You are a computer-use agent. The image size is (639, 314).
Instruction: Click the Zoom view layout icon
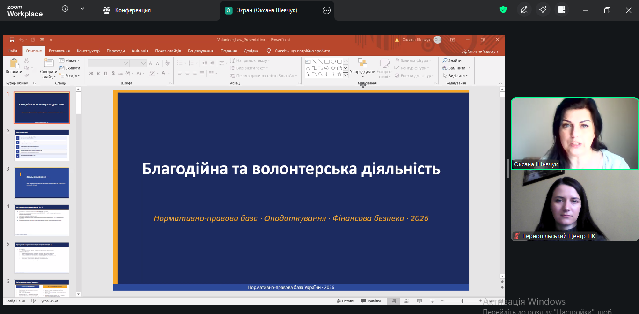562,9
